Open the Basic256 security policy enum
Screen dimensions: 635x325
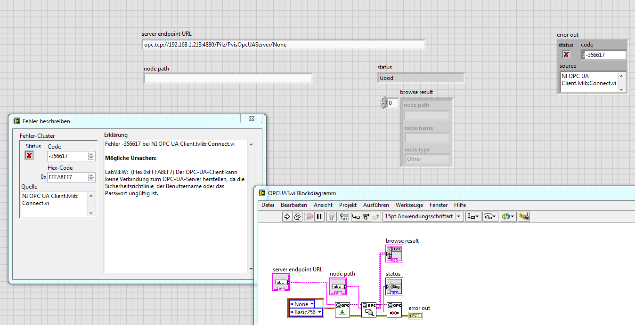pos(305,312)
